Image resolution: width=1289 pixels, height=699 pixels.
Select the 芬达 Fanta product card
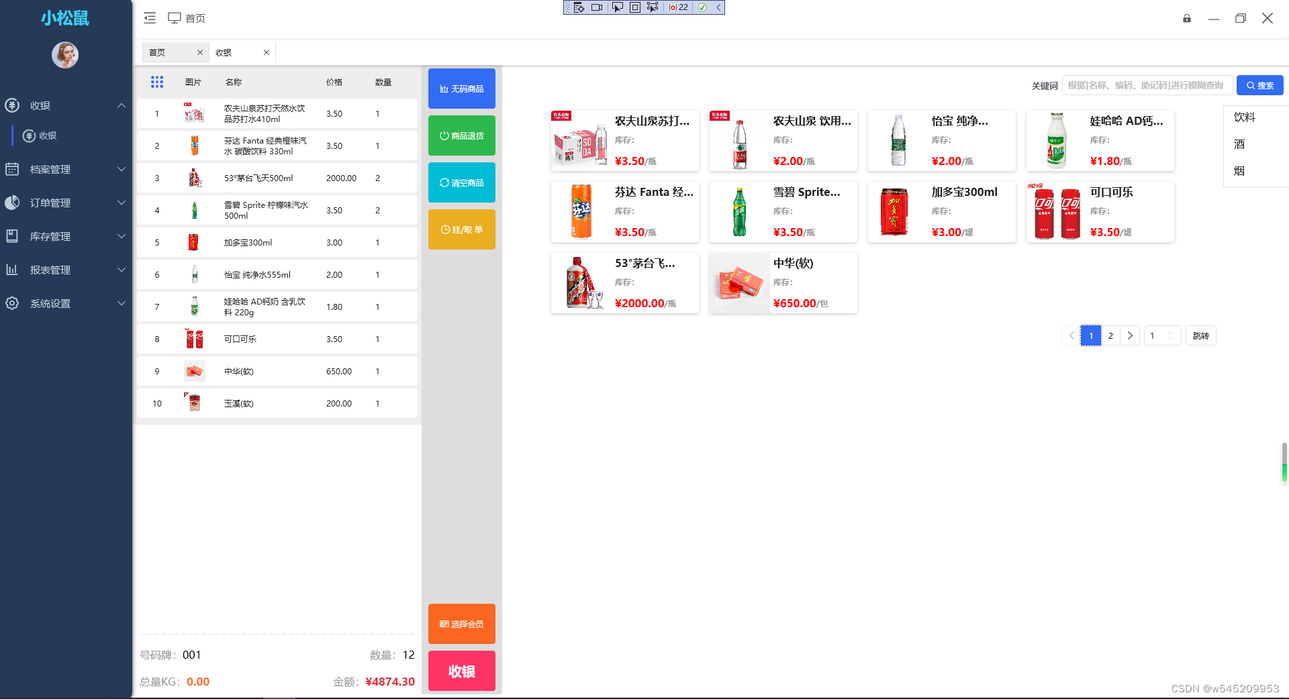click(x=624, y=212)
